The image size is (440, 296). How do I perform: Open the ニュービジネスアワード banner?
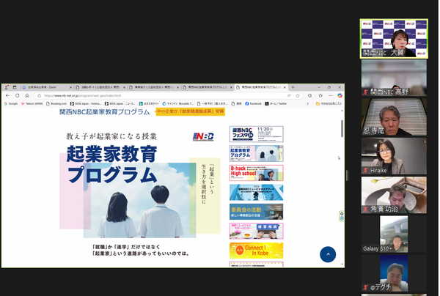pos(257,192)
